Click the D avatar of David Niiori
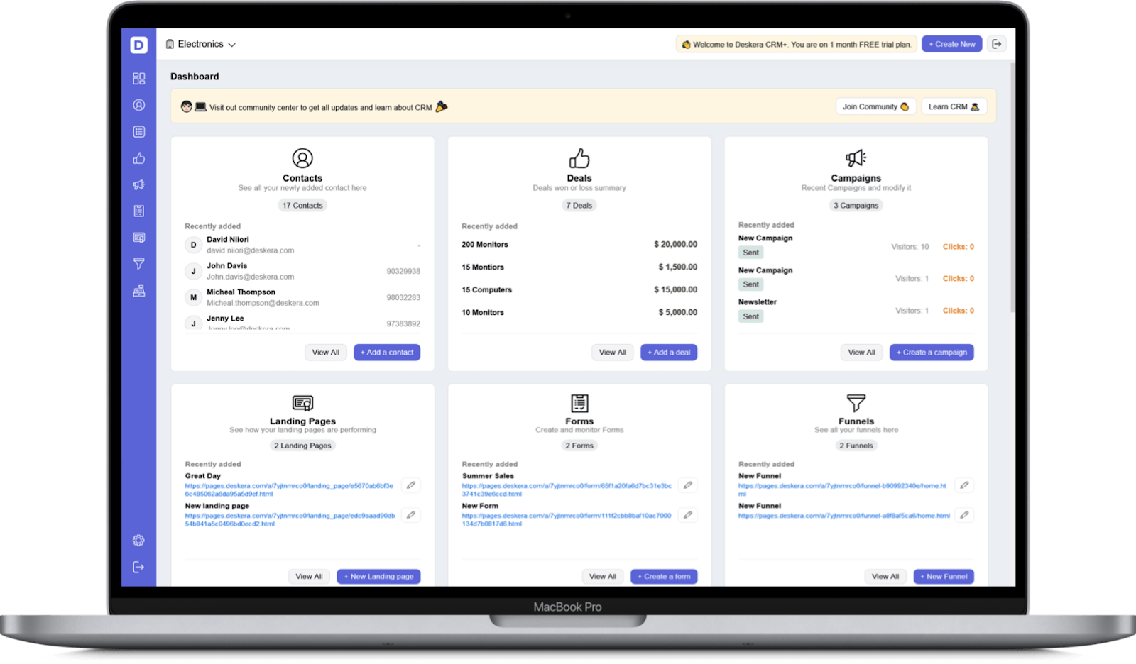The image size is (1136, 664). [193, 245]
